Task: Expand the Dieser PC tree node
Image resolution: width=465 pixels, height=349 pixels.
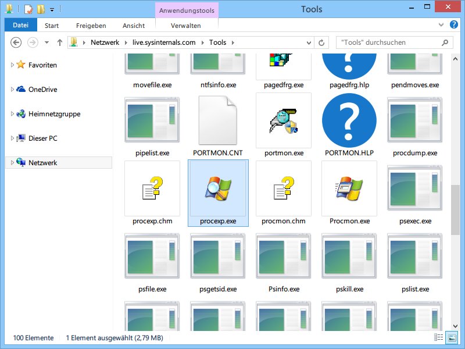Action: [x=12, y=138]
